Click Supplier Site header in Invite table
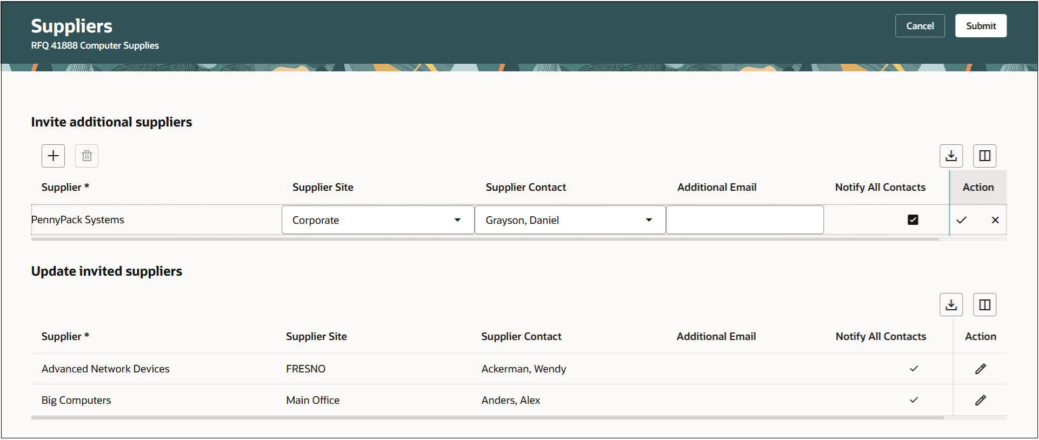The width and height of the screenshot is (1039, 440). coord(323,187)
